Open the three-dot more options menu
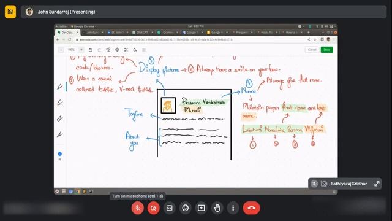This screenshot has width=392, height=221. pos(233,208)
